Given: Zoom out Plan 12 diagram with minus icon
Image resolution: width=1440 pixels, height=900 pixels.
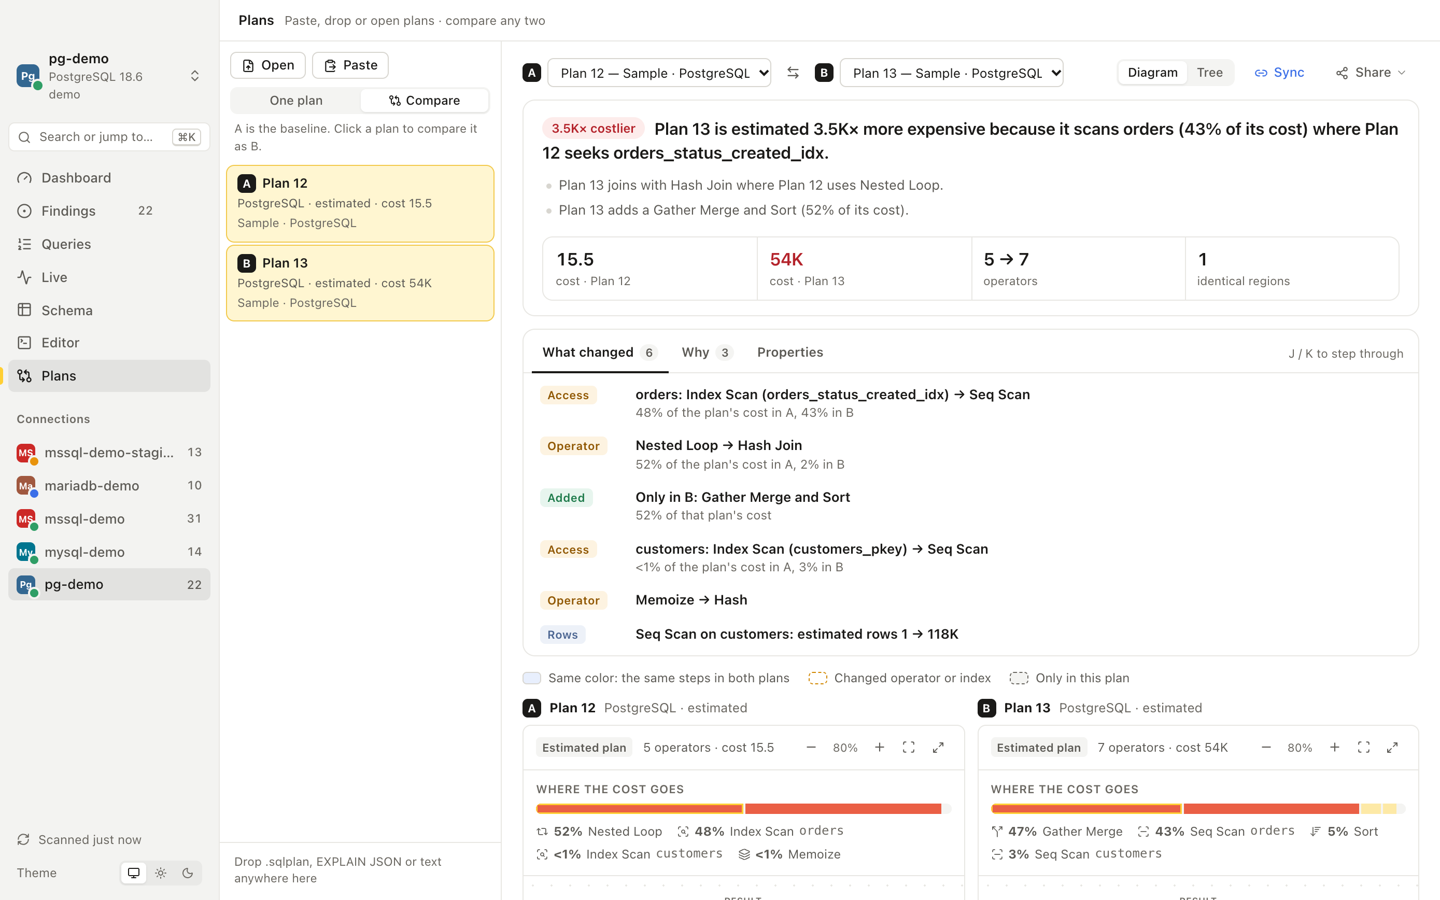Looking at the screenshot, I should tap(811, 747).
